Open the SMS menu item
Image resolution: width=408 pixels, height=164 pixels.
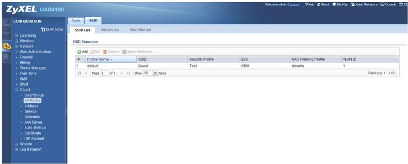click(24, 79)
